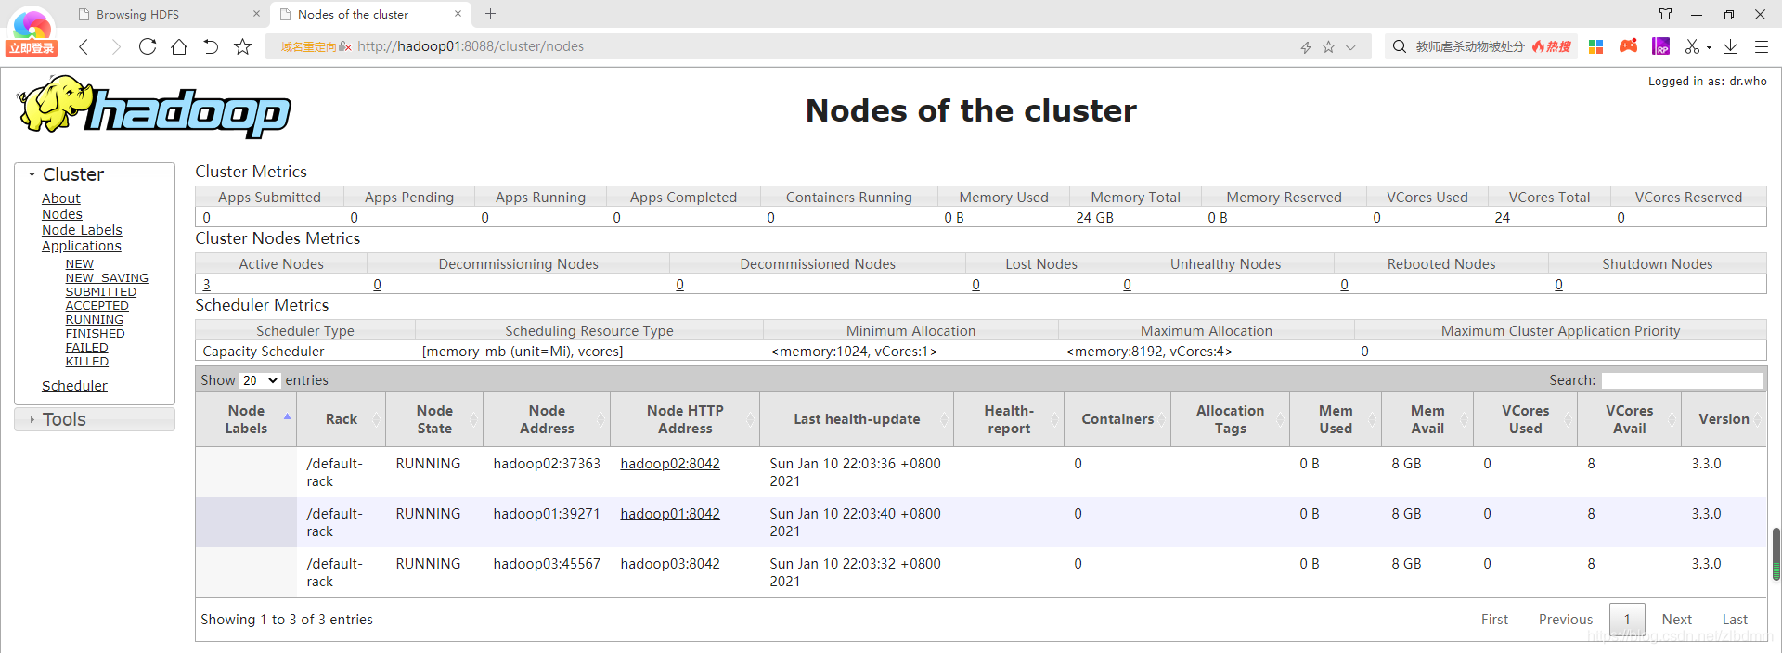Collapse the Cluster sidebar section
The width and height of the screenshot is (1782, 653).
click(x=95, y=174)
